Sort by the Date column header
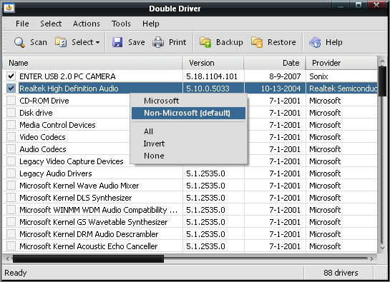 pyautogui.click(x=275, y=63)
